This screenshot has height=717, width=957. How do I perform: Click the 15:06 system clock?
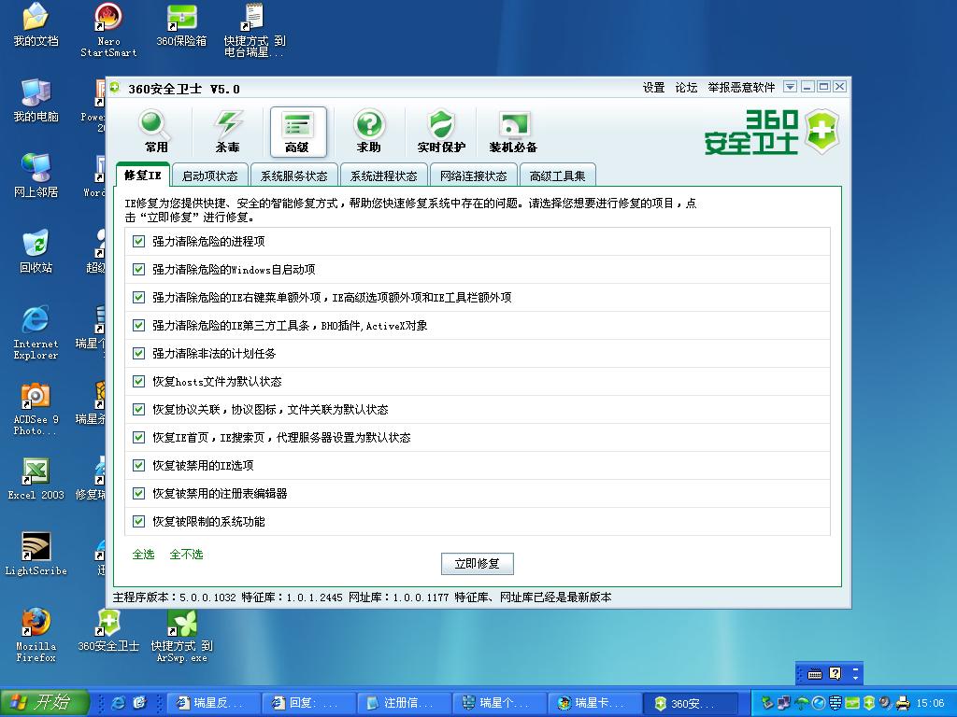point(930,703)
